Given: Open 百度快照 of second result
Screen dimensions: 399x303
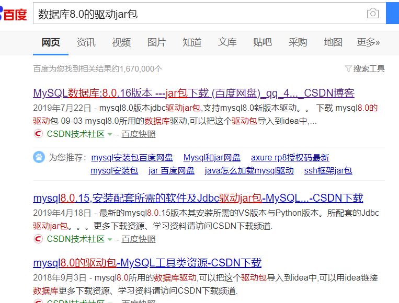Looking at the screenshot, I should (139, 239).
